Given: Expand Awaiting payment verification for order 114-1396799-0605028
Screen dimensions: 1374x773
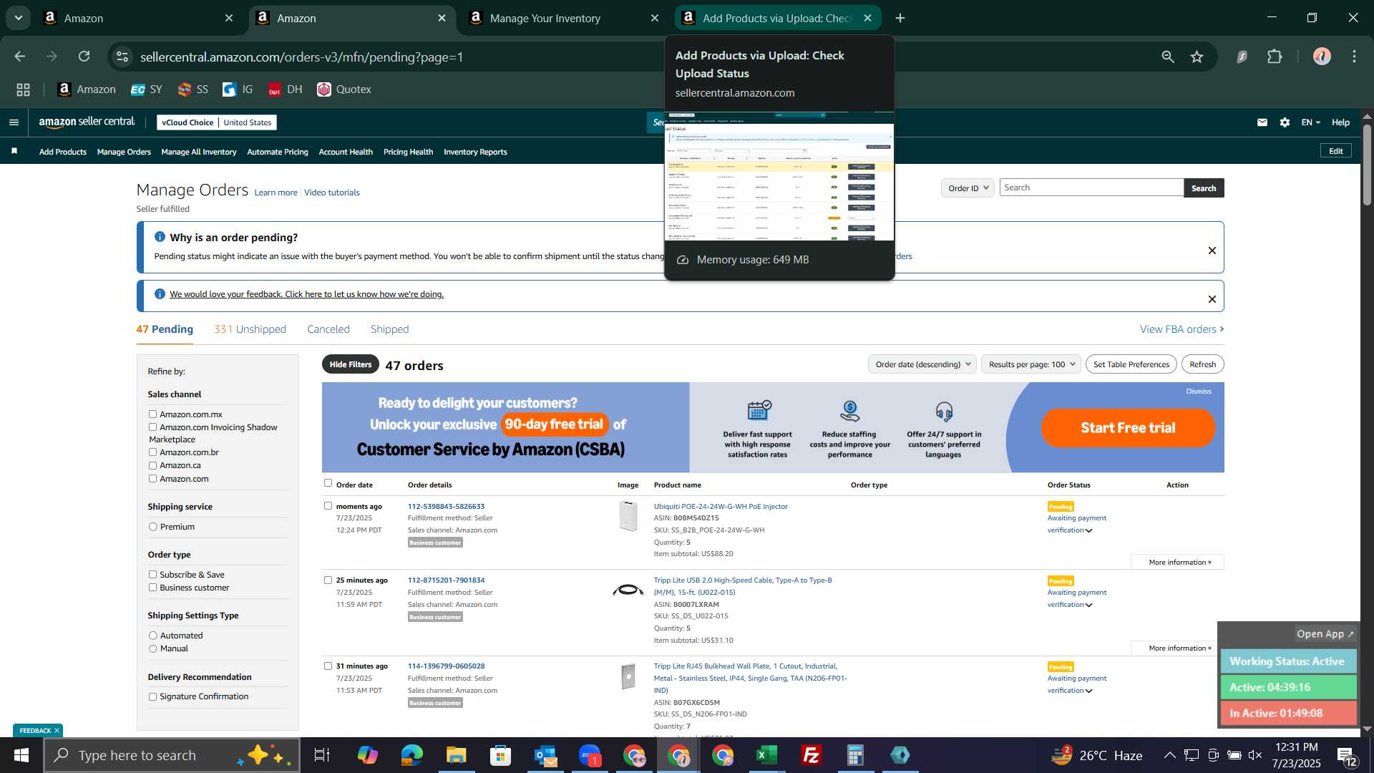Looking at the screenshot, I should click(x=1076, y=684).
